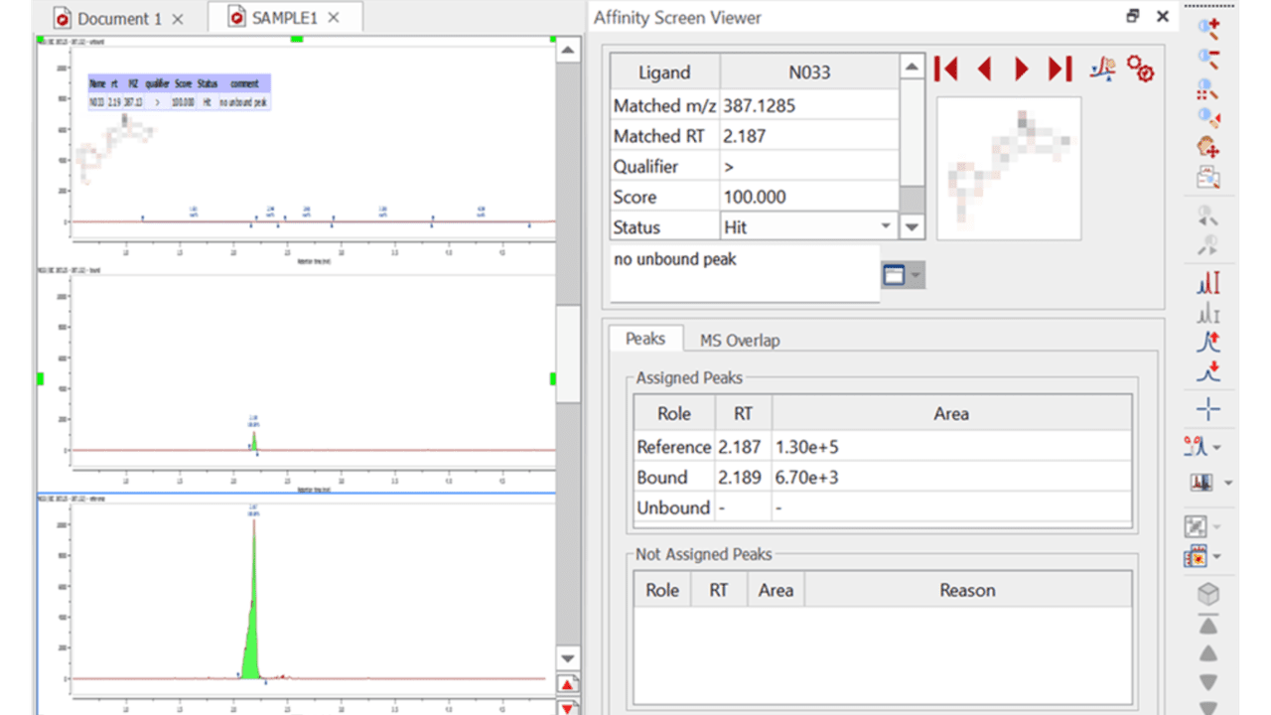This screenshot has height=715, width=1271.
Task: Click the ligand table scroll up arrow
Action: click(912, 67)
